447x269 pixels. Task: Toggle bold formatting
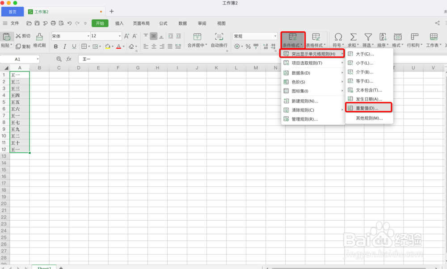56,46
